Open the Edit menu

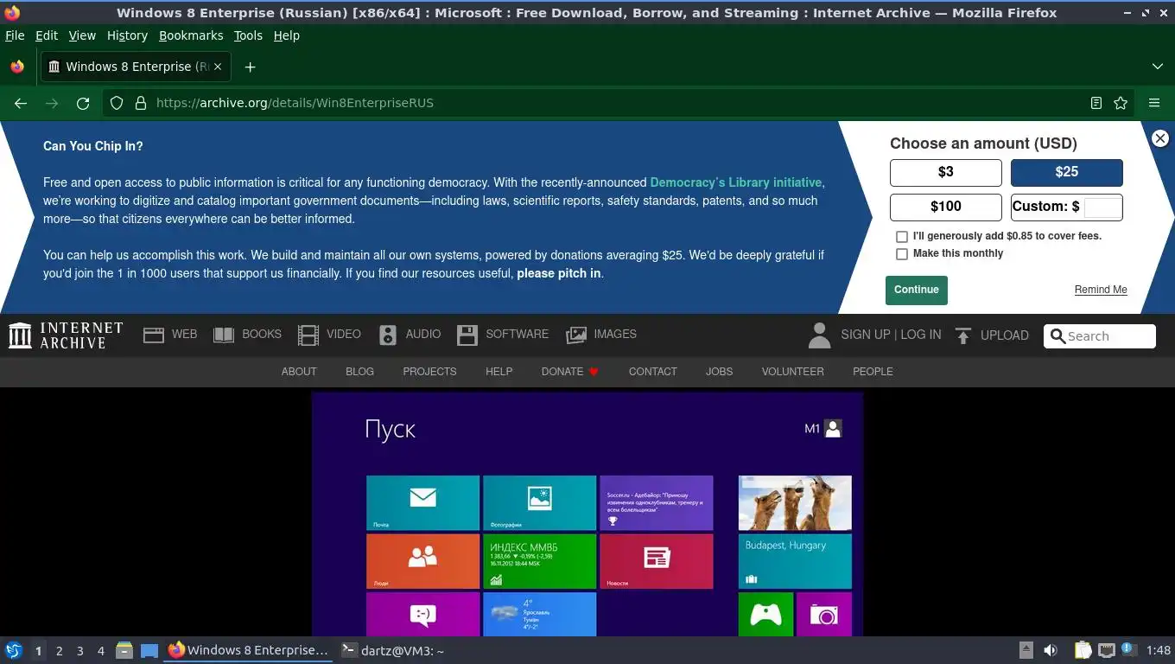[47, 35]
